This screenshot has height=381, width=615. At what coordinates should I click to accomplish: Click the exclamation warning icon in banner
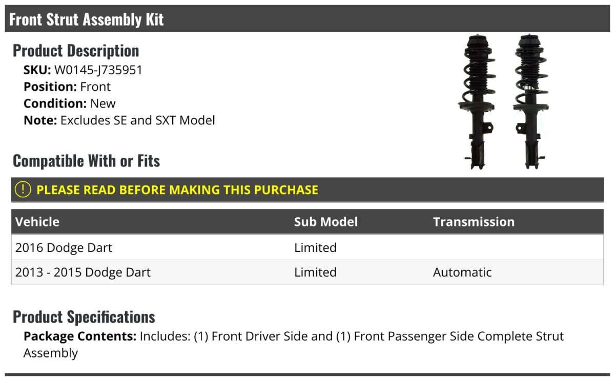pos(23,189)
